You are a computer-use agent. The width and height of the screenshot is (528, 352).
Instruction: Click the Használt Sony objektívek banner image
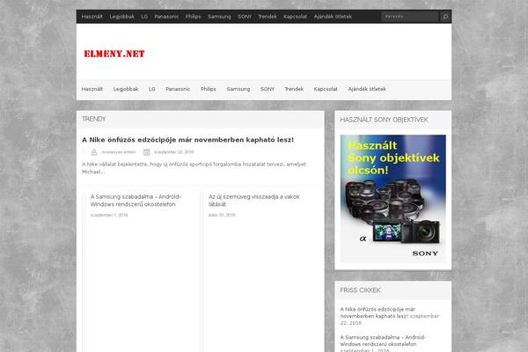tap(393, 199)
